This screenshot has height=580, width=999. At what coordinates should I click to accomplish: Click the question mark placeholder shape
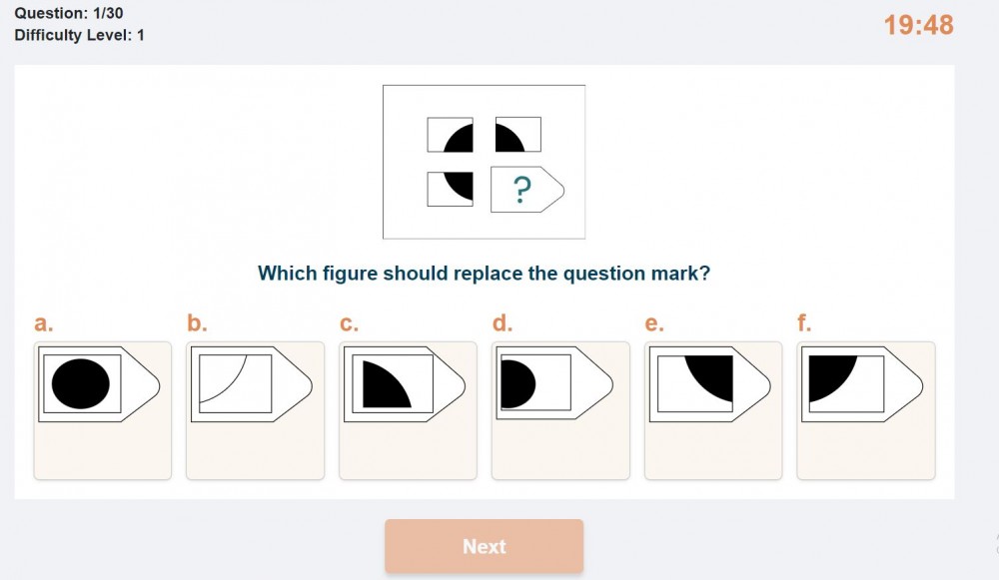pyautogui.click(x=526, y=189)
